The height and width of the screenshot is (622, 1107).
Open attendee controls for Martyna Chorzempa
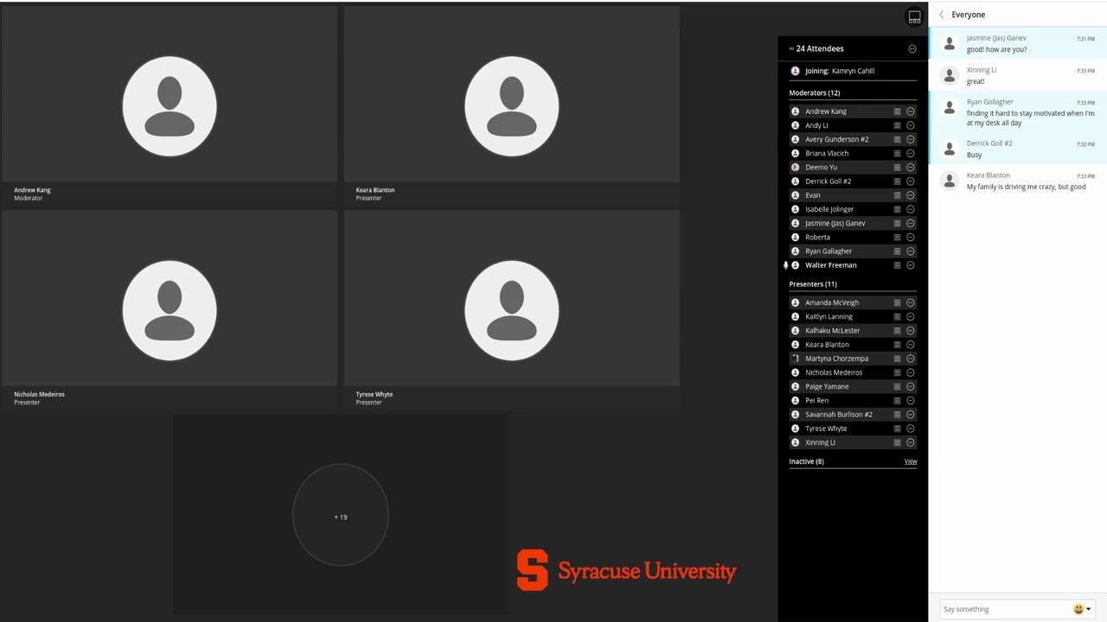point(911,359)
